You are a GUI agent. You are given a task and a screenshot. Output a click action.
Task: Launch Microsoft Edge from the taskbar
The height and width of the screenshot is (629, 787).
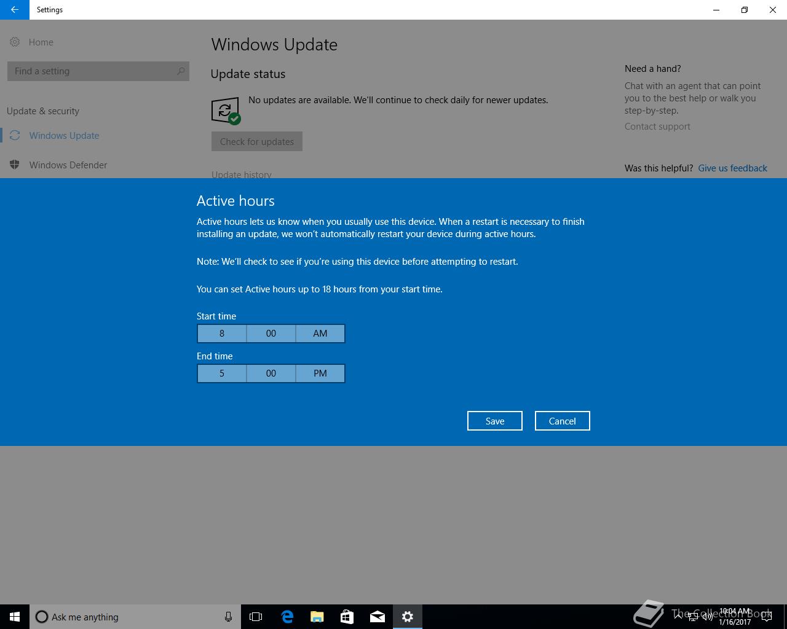coord(287,617)
